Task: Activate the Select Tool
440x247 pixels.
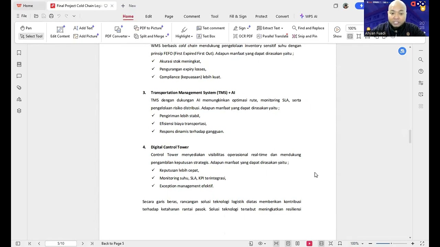Action: 31,36
